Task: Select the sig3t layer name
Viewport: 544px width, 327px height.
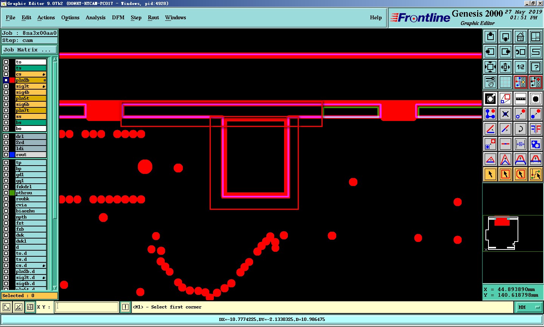Action: (31, 86)
